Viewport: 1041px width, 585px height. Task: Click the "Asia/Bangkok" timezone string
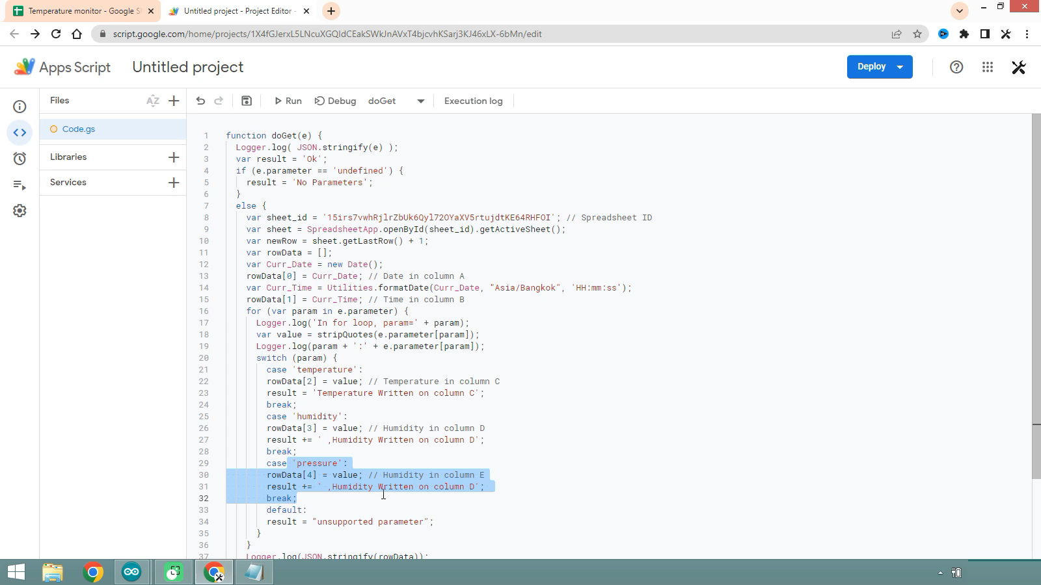526,288
